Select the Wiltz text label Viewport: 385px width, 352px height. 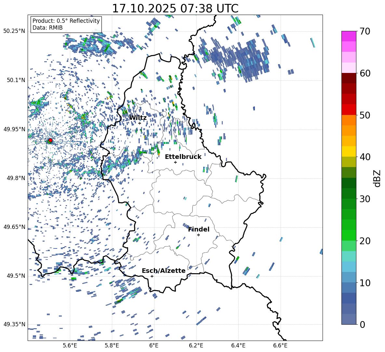click(x=138, y=118)
